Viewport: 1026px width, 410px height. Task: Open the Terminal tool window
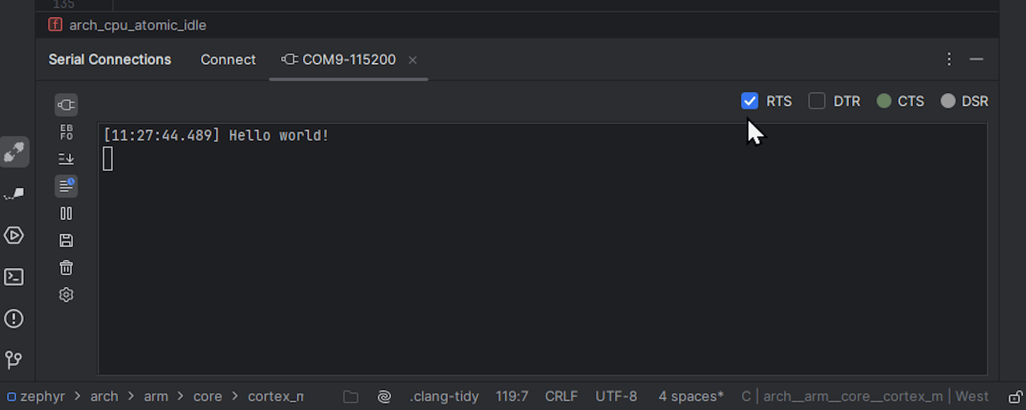(14, 277)
